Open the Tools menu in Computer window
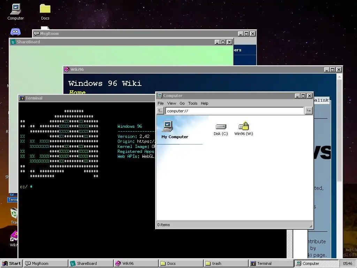This screenshot has height=268, width=357. pyautogui.click(x=192, y=103)
